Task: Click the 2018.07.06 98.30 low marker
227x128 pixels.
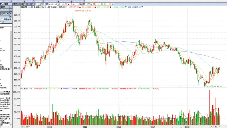Action: coord(214,86)
